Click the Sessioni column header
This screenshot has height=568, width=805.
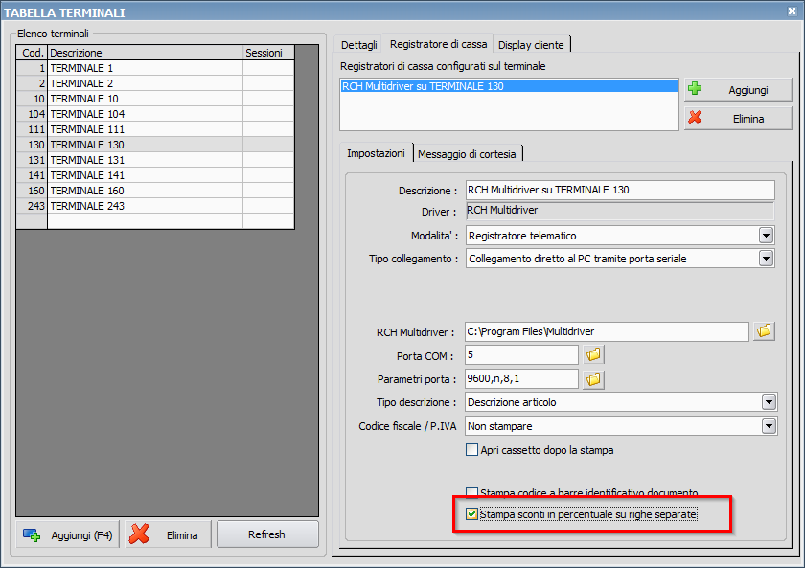[x=268, y=53]
